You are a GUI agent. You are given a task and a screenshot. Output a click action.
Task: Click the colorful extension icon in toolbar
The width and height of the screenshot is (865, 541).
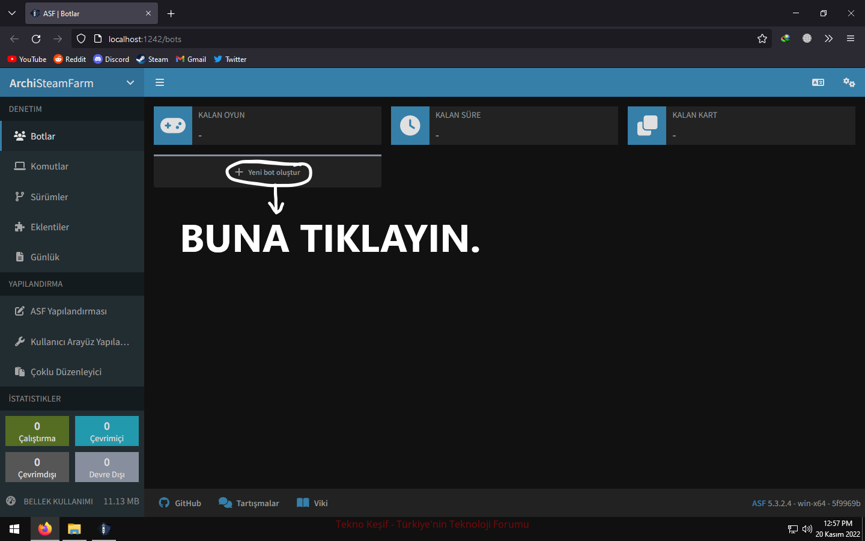pos(785,39)
